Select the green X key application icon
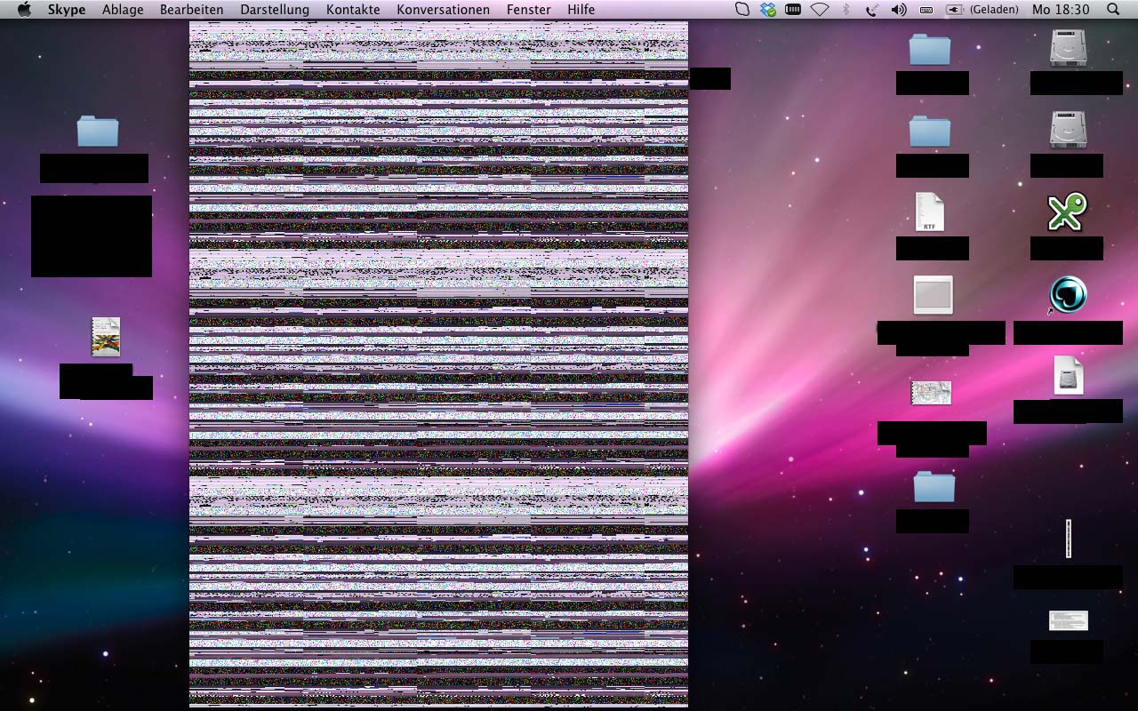The image size is (1138, 711). pyautogui.click(x=1067, y=212)
